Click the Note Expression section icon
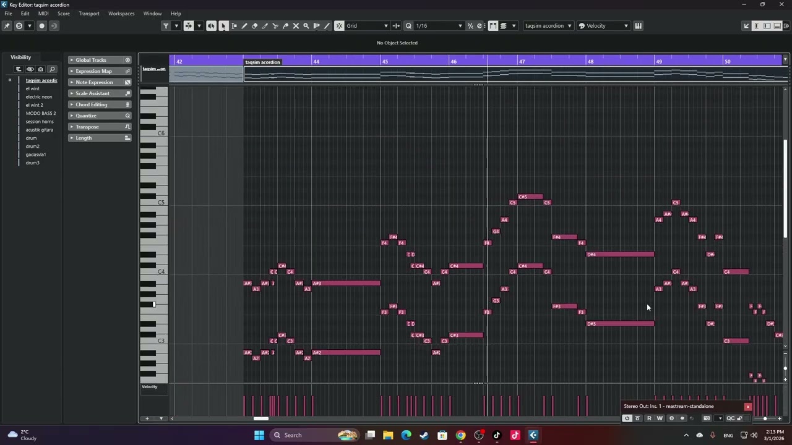Viewport: 792px width, 445px height. point(127,82)
